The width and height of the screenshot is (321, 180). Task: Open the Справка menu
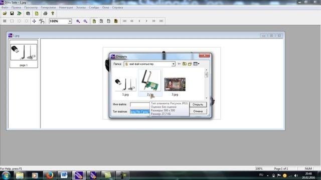click(x=117, y=7)
